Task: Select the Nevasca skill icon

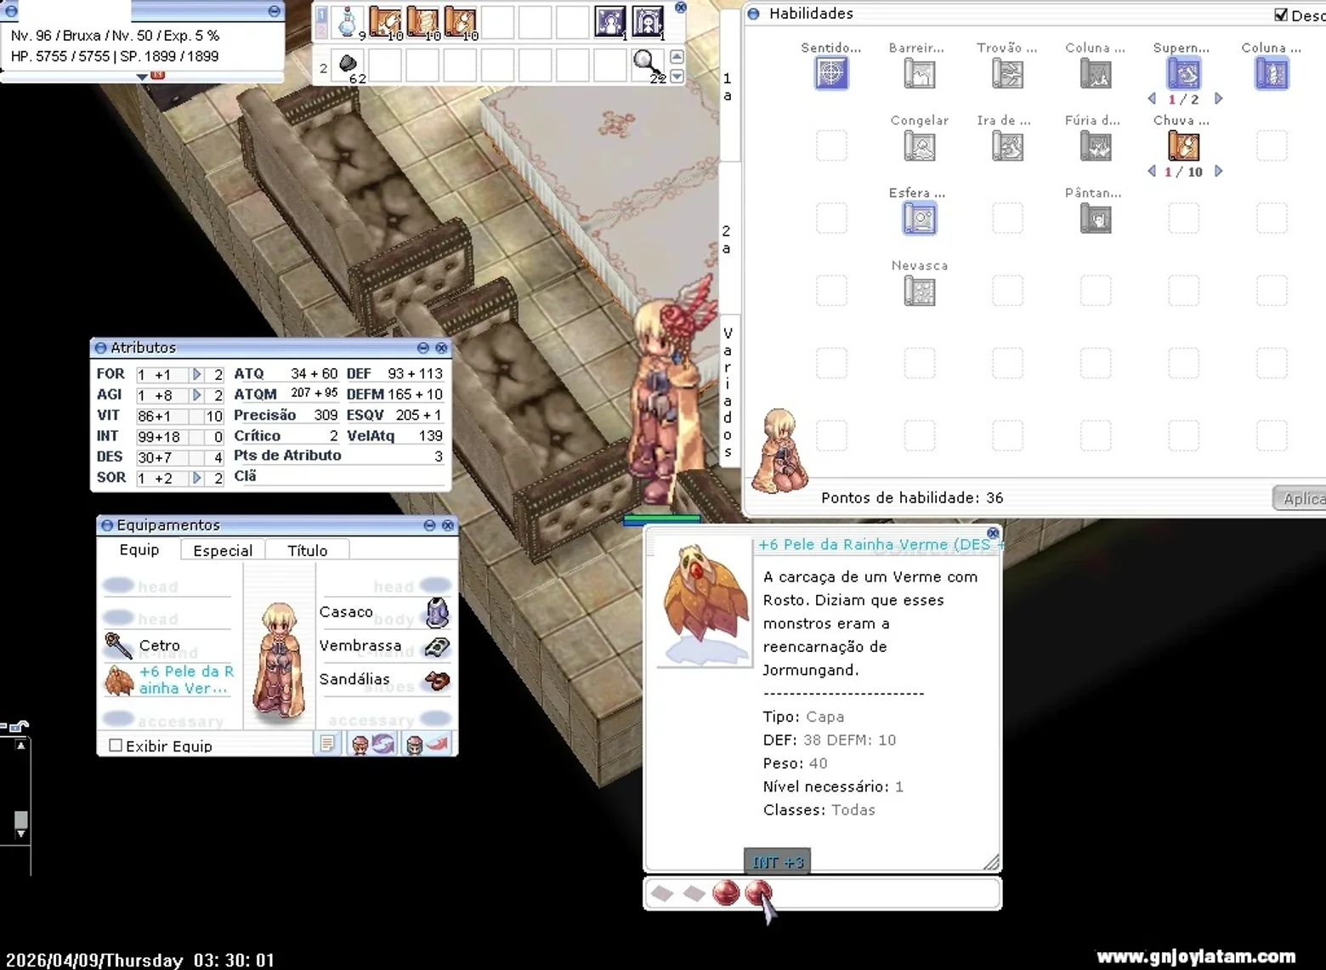Action: [920, 292]
